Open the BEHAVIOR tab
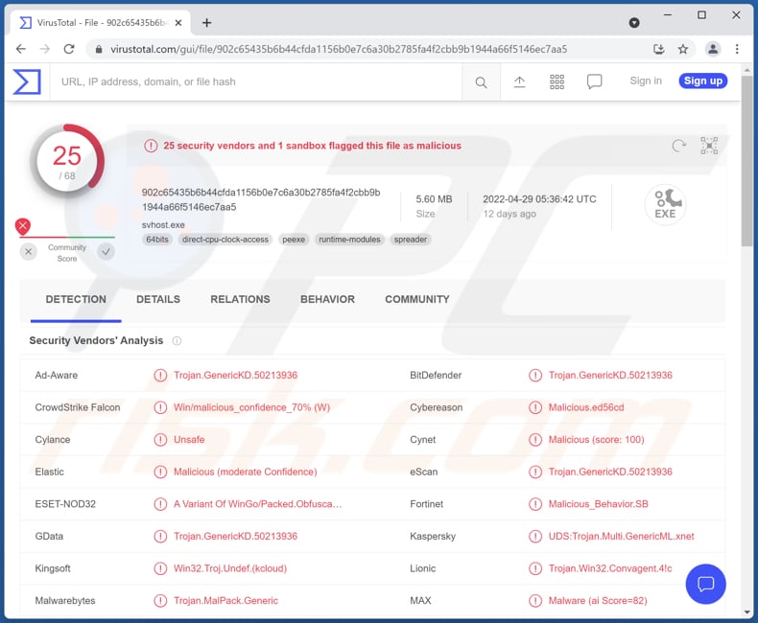 click(328, 299)
